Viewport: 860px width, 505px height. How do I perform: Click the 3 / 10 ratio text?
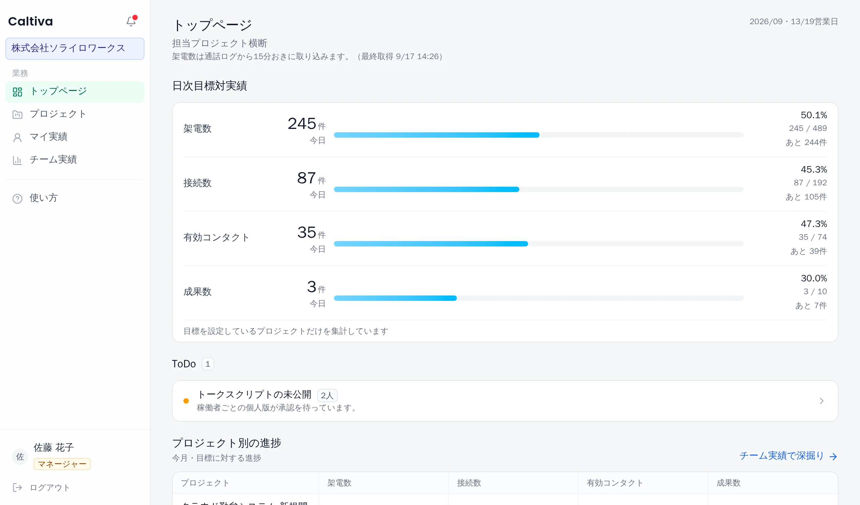pos(815,291)
